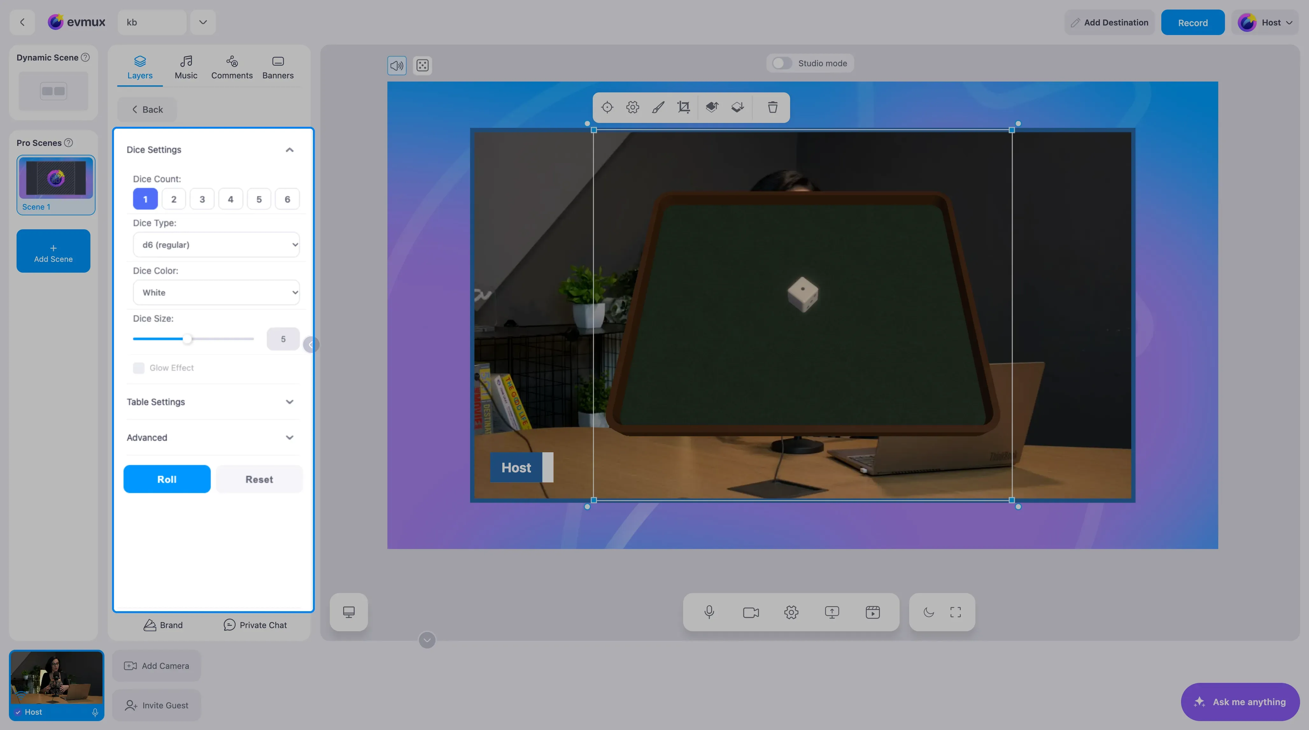Open device settings gear in the bottom bar
Screen dimensions: 1309x730
coord(791,612)
